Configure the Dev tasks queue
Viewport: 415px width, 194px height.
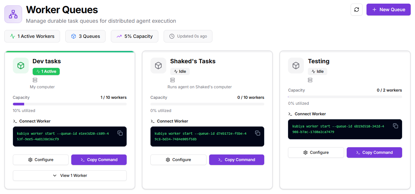41,160
